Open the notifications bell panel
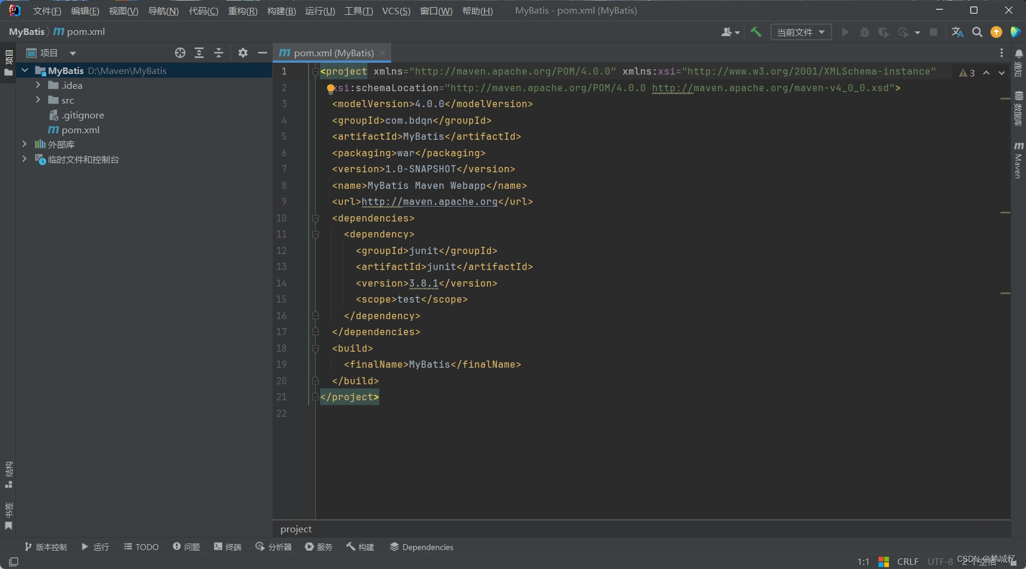1026x569 pixels. (1018, 62)
